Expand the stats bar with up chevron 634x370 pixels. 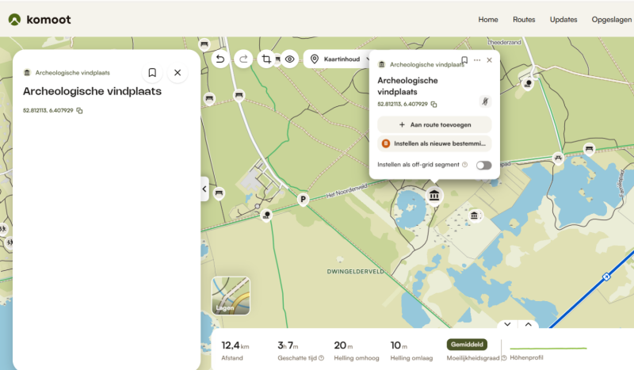528,324
